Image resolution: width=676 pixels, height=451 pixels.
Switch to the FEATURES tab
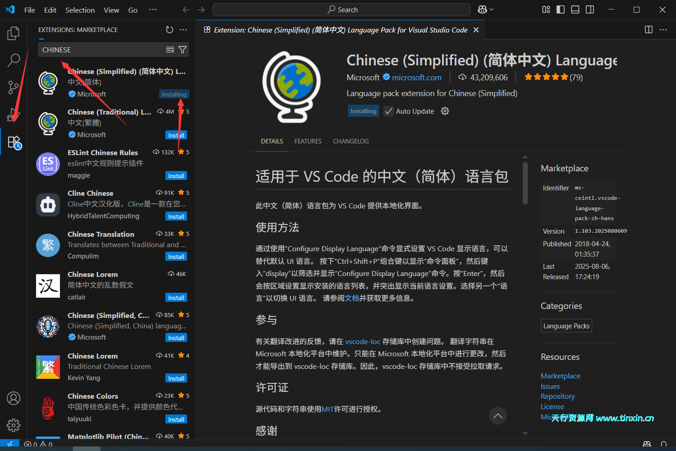[308, 141]
